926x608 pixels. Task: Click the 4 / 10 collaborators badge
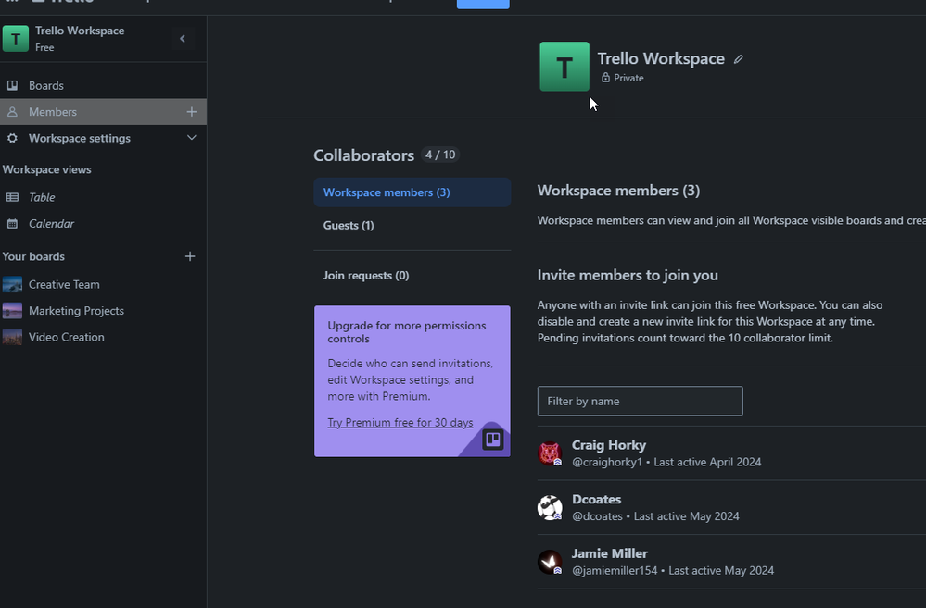click(x=440, y=155)
